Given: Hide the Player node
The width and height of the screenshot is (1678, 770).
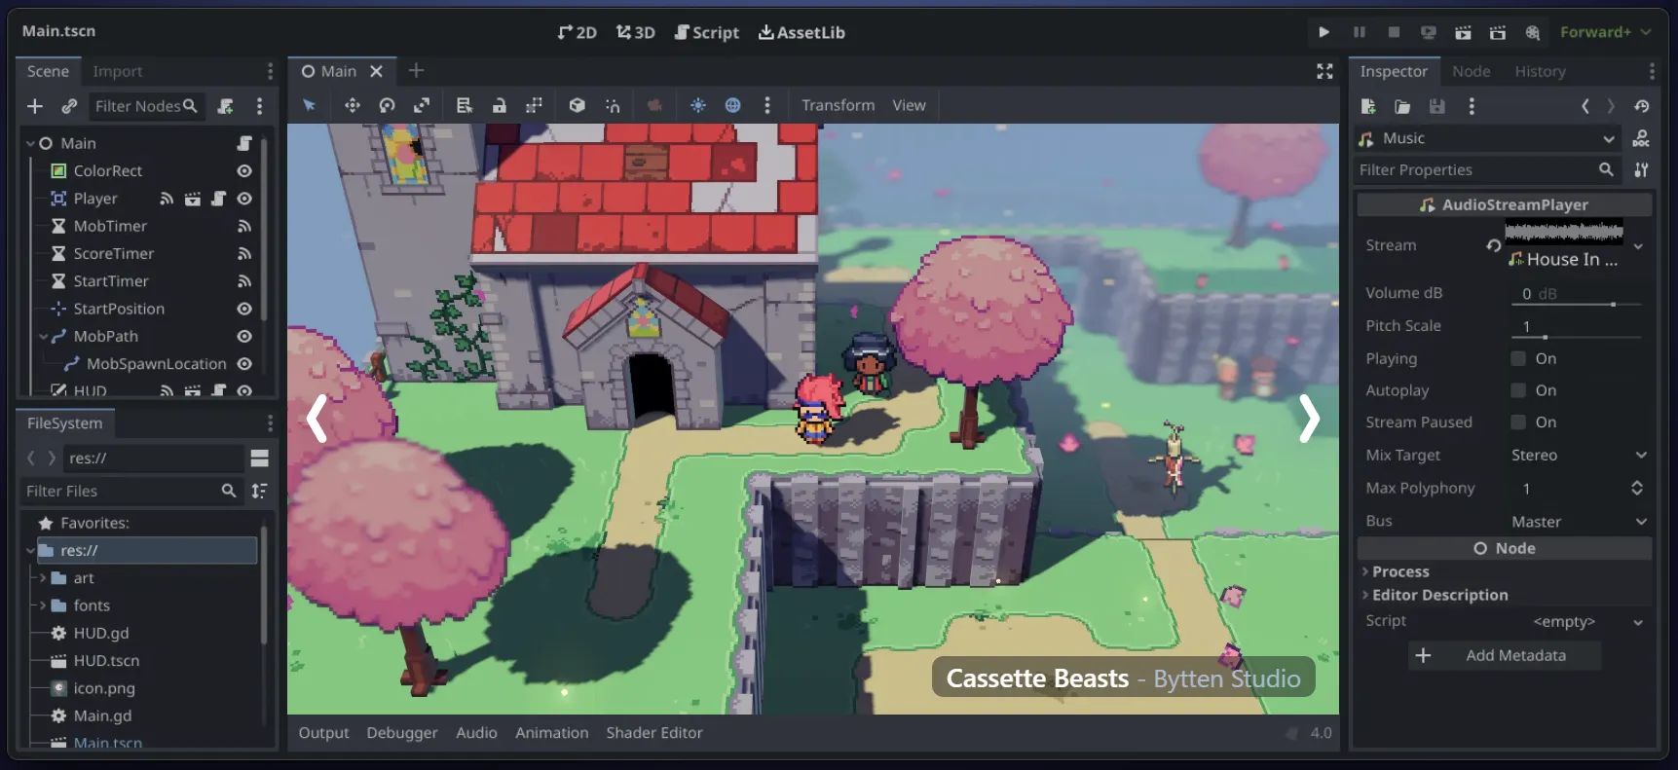Looking at the screenshot, I should point(244,199).
